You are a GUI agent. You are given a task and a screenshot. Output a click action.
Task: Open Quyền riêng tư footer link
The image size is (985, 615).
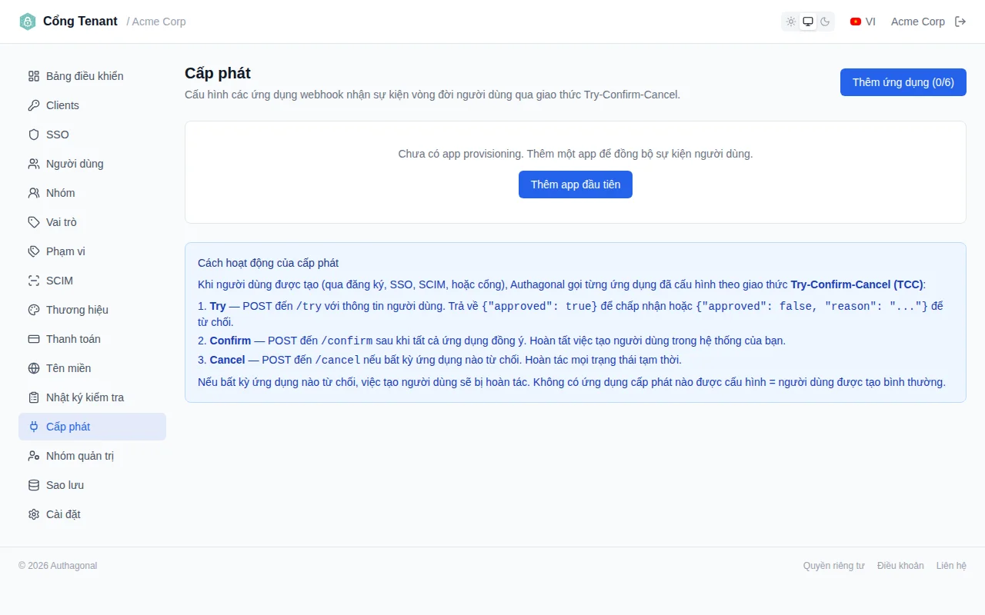[834, 566]
